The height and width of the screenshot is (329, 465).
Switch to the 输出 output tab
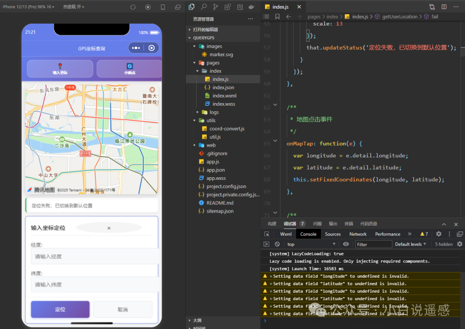[x=333, y=224]
